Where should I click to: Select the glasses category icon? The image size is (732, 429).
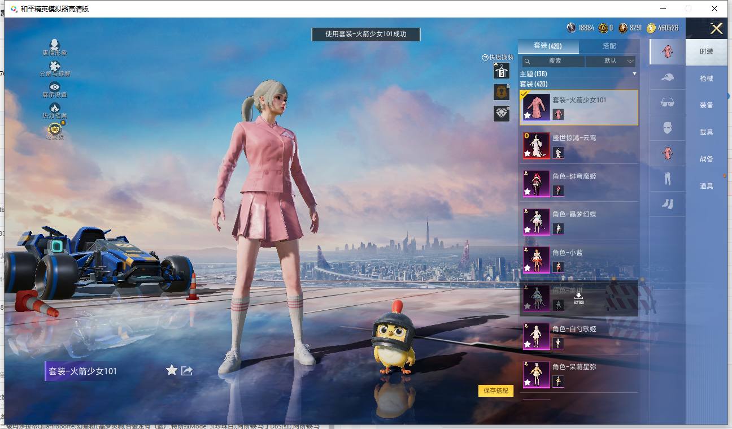(x=667, y=103)
